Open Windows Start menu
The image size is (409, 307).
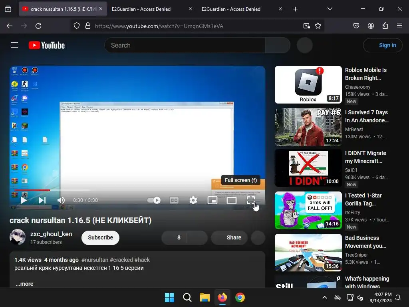coord(169,297)
